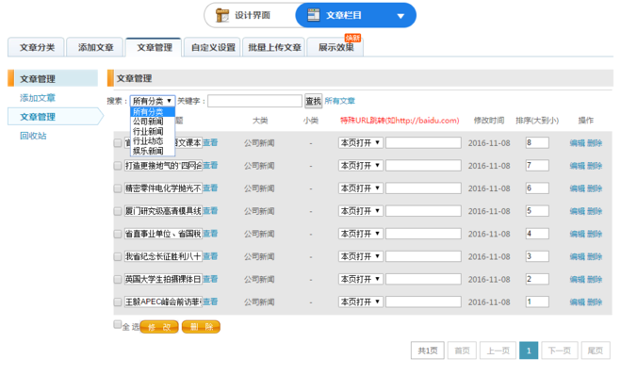Click title field of 厦门研究级高清模具 article

coord(163,211)
